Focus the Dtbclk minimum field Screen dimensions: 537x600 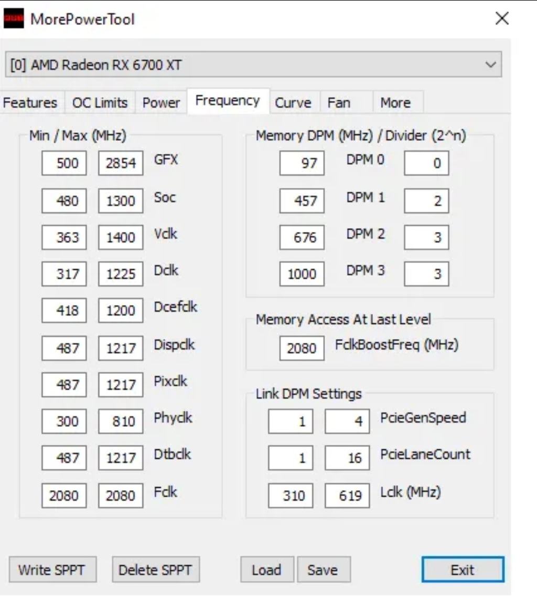coord(64,458)
